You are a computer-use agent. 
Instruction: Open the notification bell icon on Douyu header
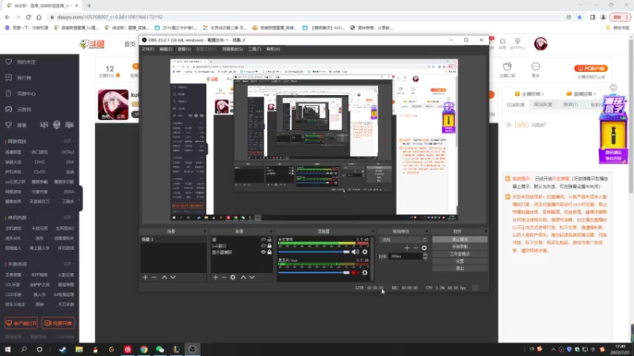(502, 41)
